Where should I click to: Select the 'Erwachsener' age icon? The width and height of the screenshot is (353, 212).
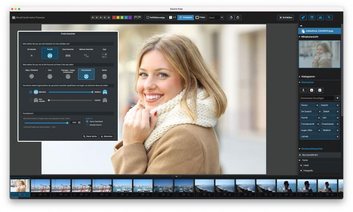86,76
